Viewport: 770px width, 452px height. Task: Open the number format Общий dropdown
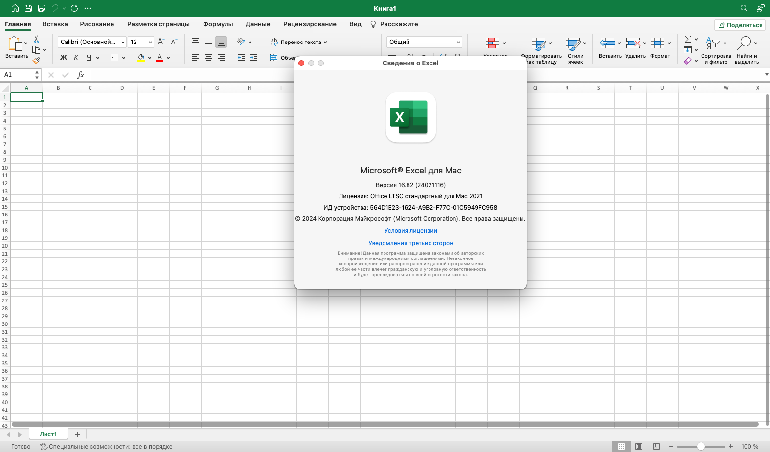(x=458, y=42)
